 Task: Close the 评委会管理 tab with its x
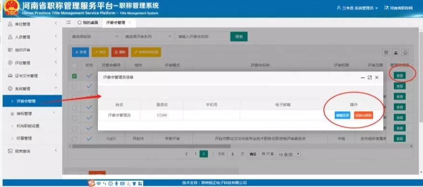point(130,23)
